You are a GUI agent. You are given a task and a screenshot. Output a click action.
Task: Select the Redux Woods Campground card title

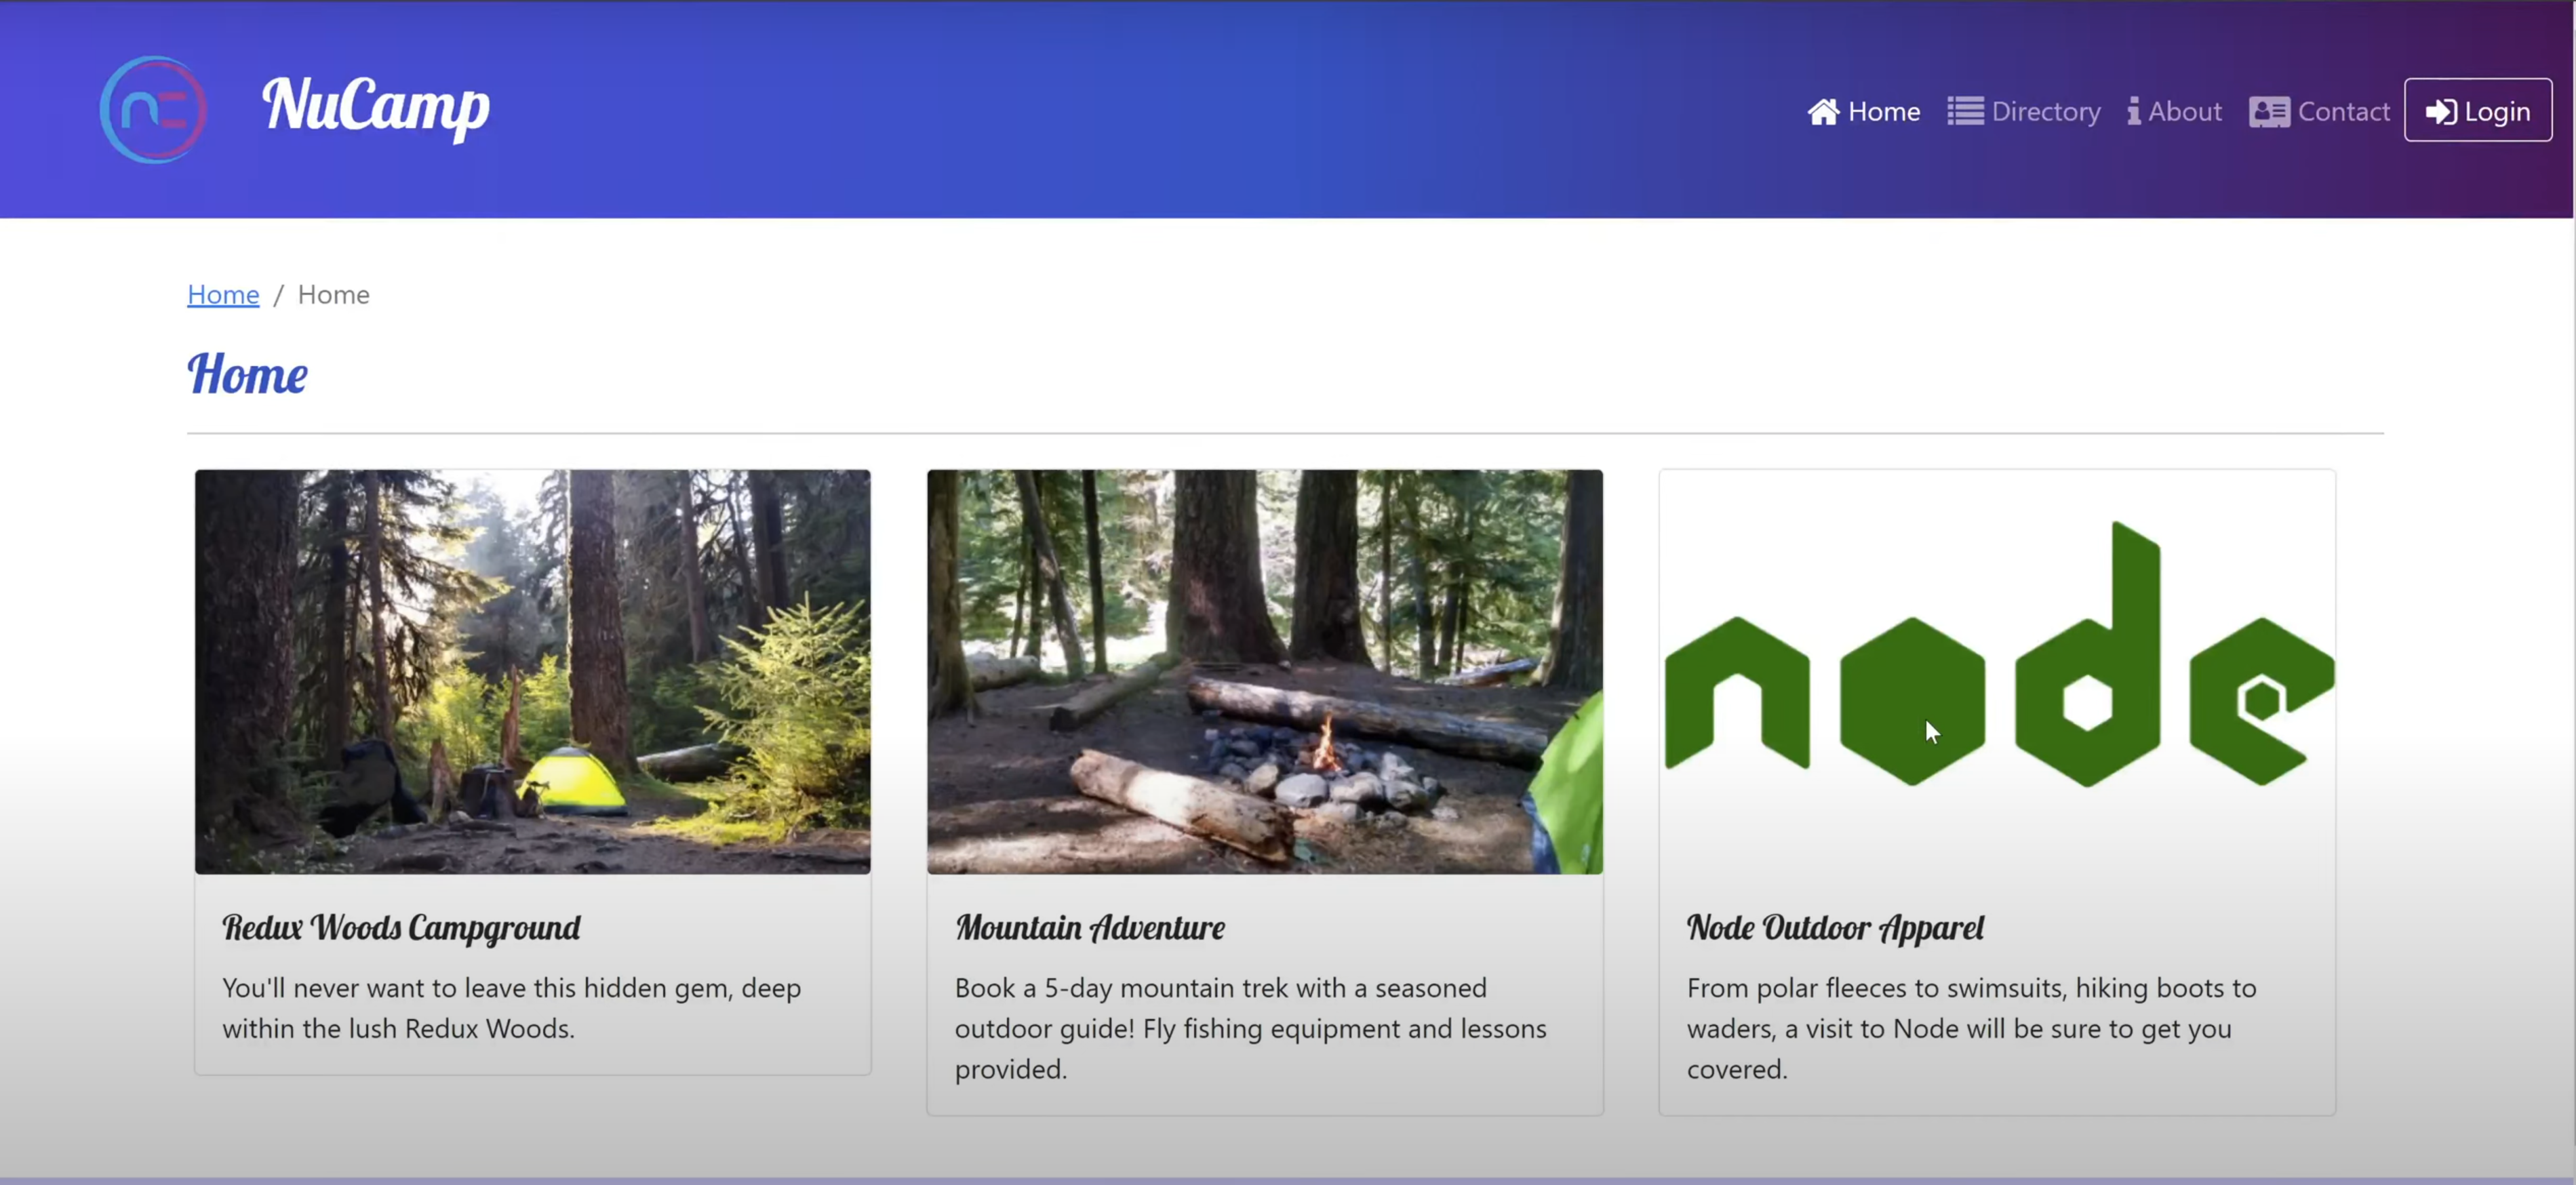(x=401, y=927)
